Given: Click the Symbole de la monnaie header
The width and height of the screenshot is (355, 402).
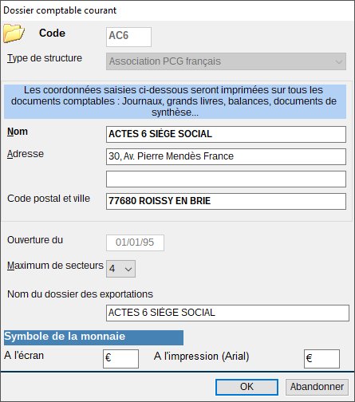Looking at the screenshot, I should coord(93,337).
